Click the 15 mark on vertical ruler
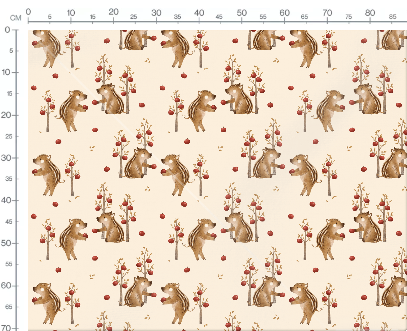This screenshot has width=407, height=331. [10, 94]
